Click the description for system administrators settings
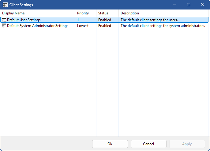Viewport: 210px width, 151px height. 163,26
